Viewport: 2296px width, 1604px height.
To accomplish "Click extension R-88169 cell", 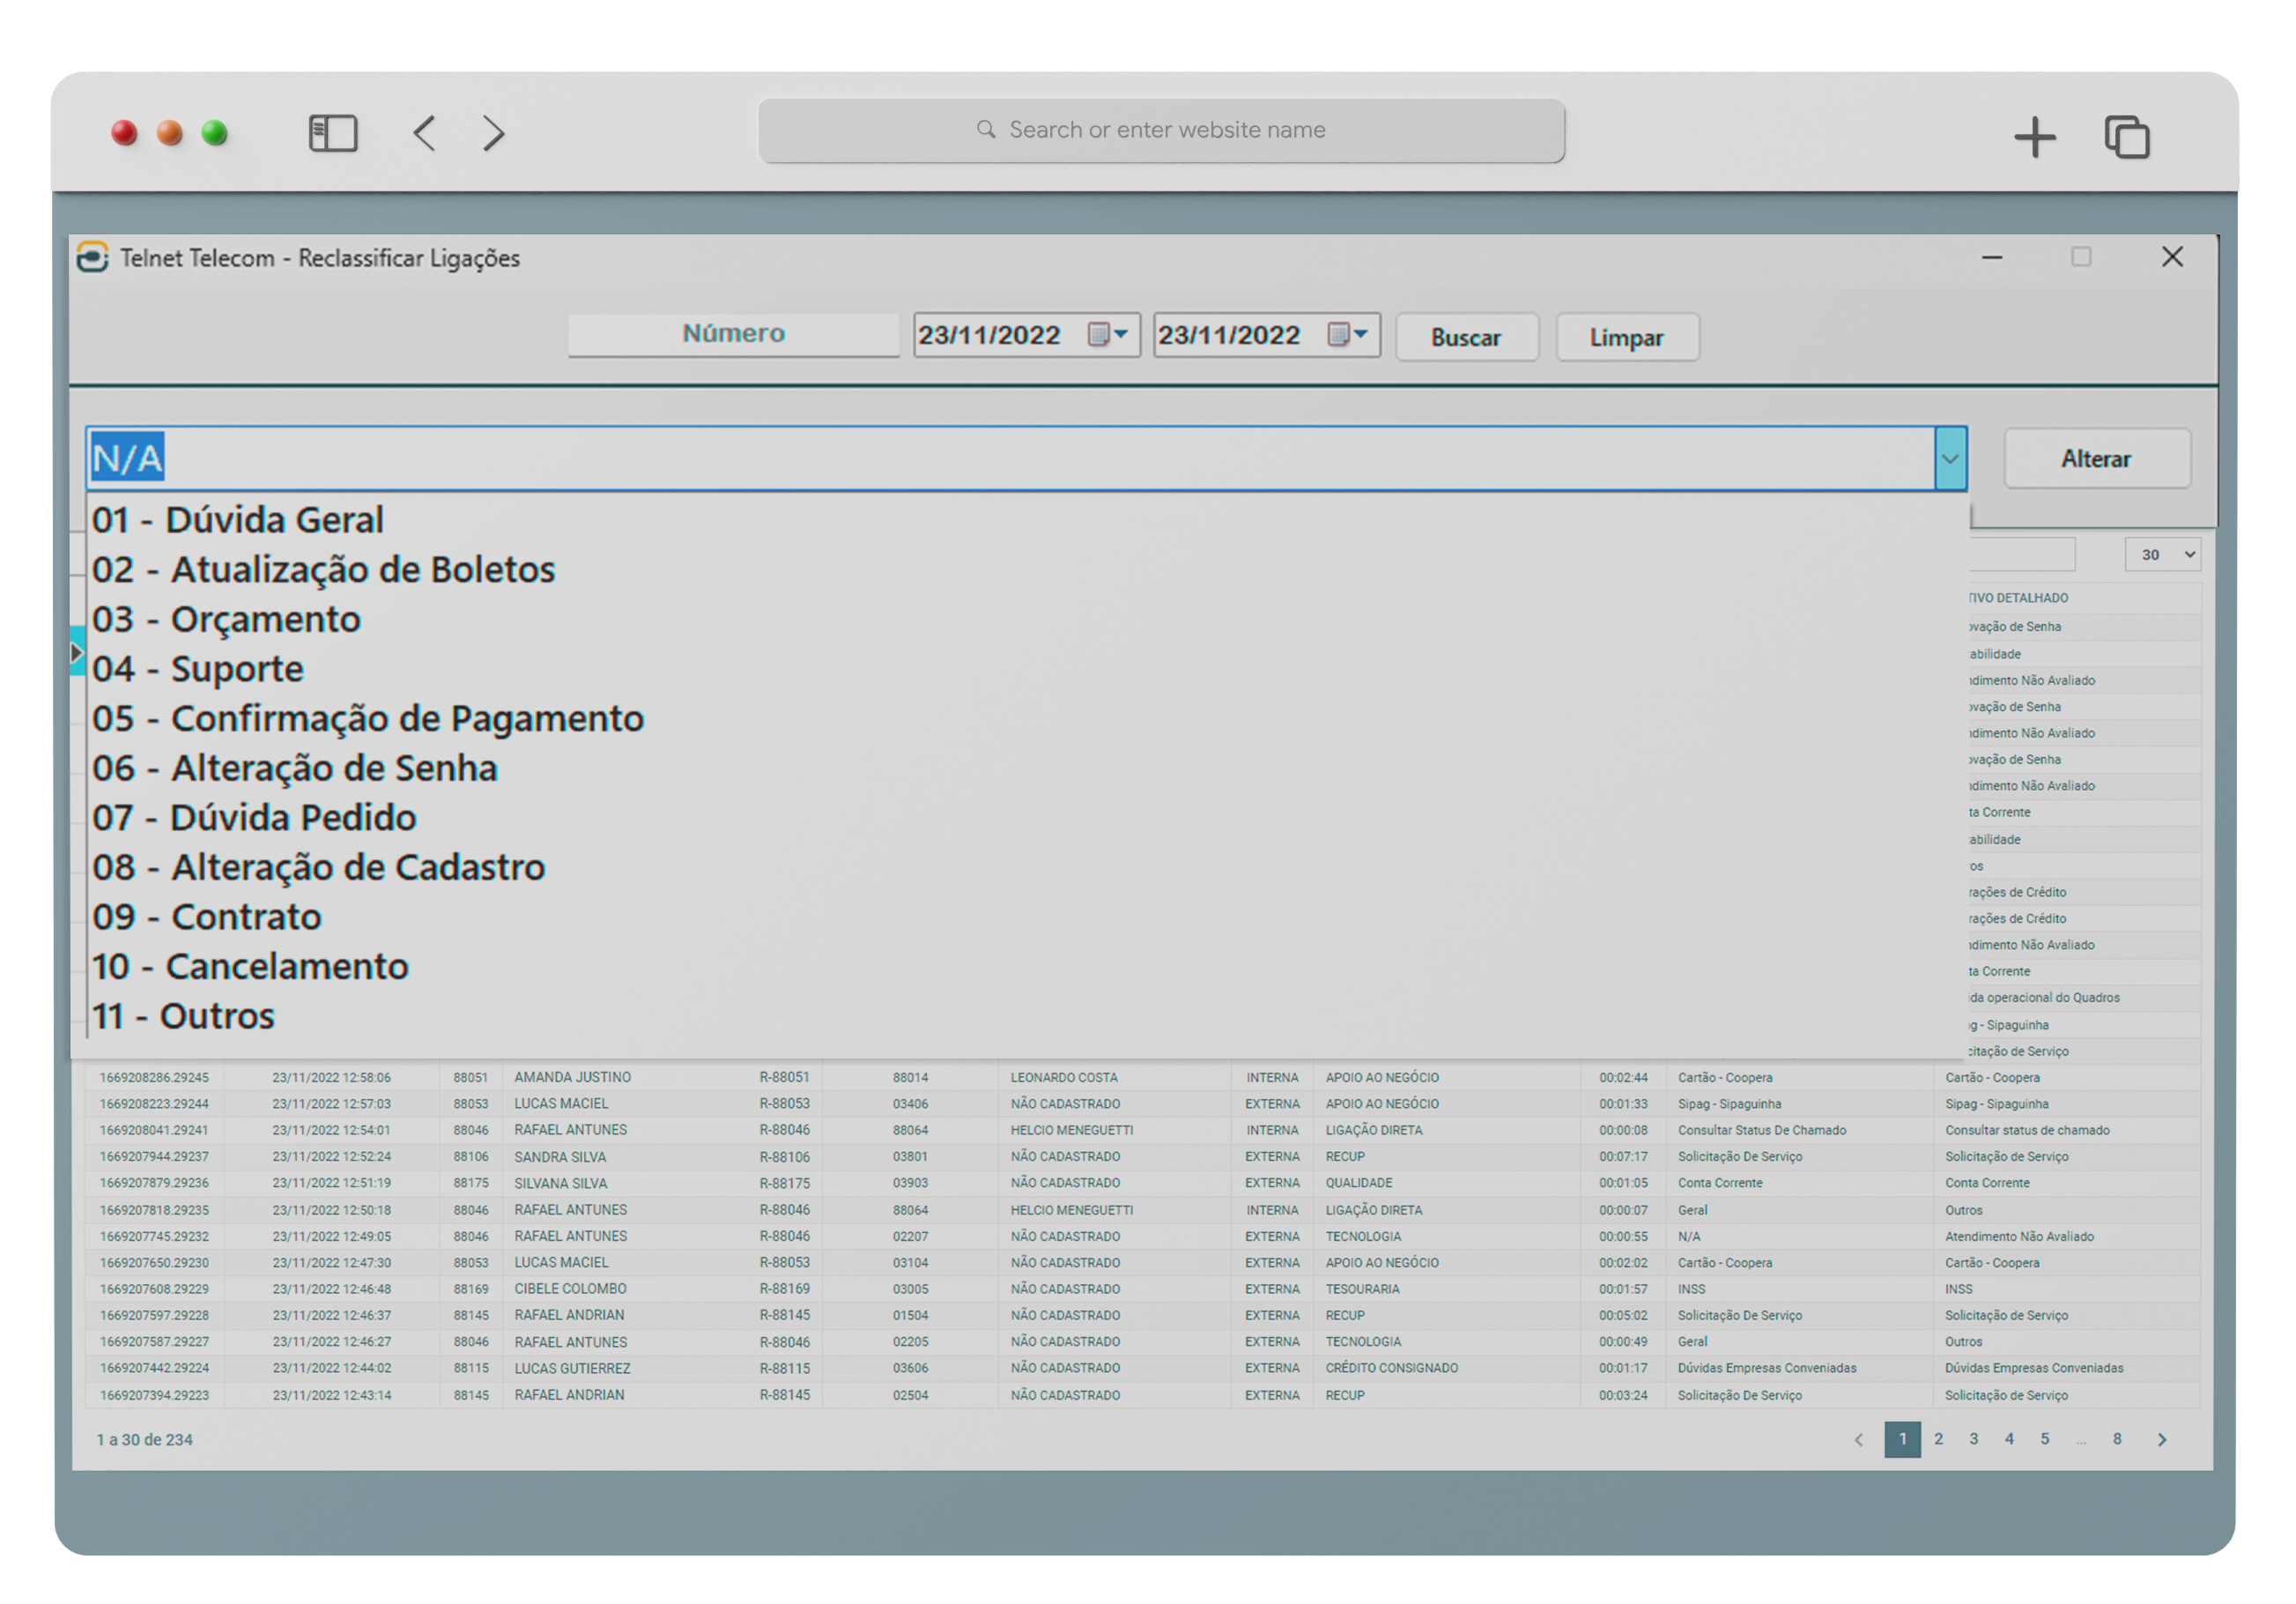I will point(784,1288).
